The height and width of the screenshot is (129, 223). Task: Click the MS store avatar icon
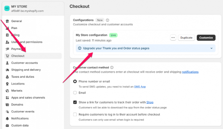pyautogui.click(x=7, y=8)
